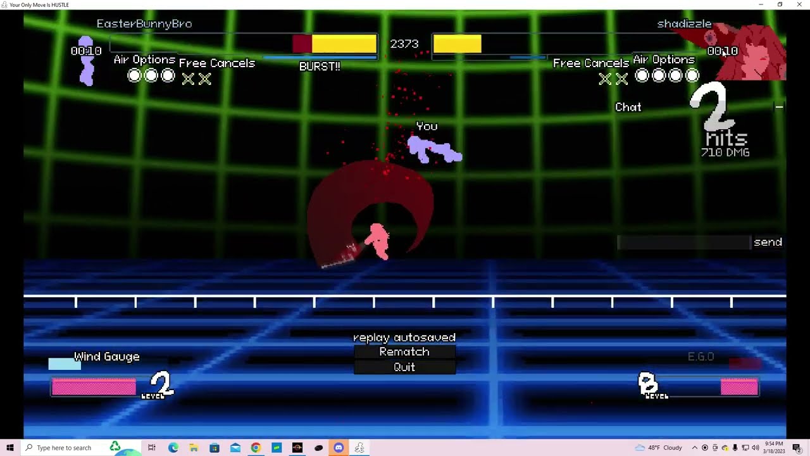Click EasterBunnyBro's purple character icon
The width and height of the screenshot is (810, 456).
click(x=86, y=61)
